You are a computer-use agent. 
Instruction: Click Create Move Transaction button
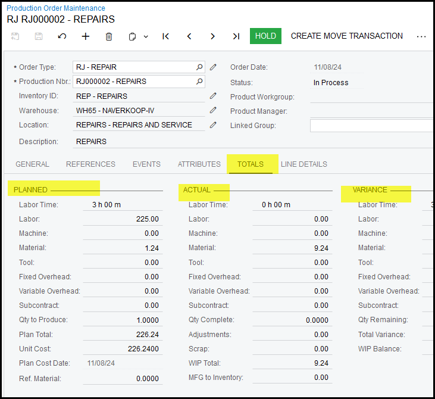click(346, 36)
